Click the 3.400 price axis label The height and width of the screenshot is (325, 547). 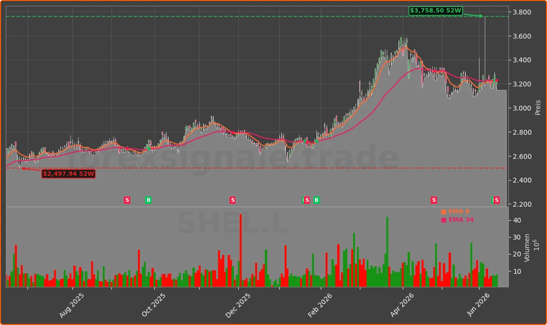[522, 60]
